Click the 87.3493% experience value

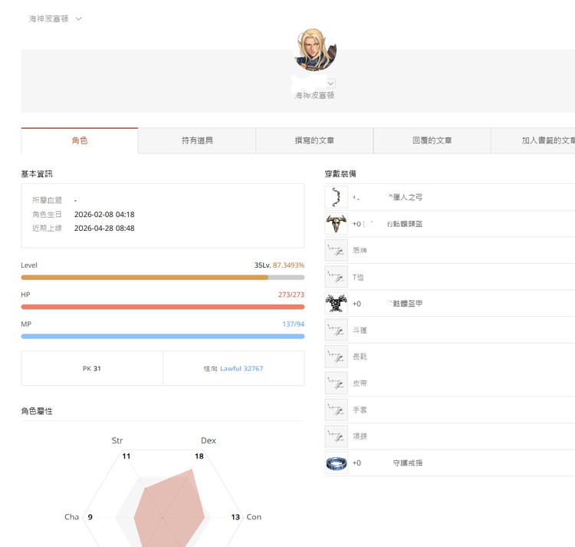288,265
